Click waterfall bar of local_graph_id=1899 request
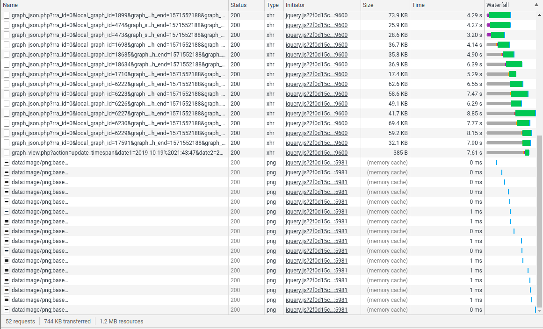This screenshot has height=329, width=543. [499, 15]
